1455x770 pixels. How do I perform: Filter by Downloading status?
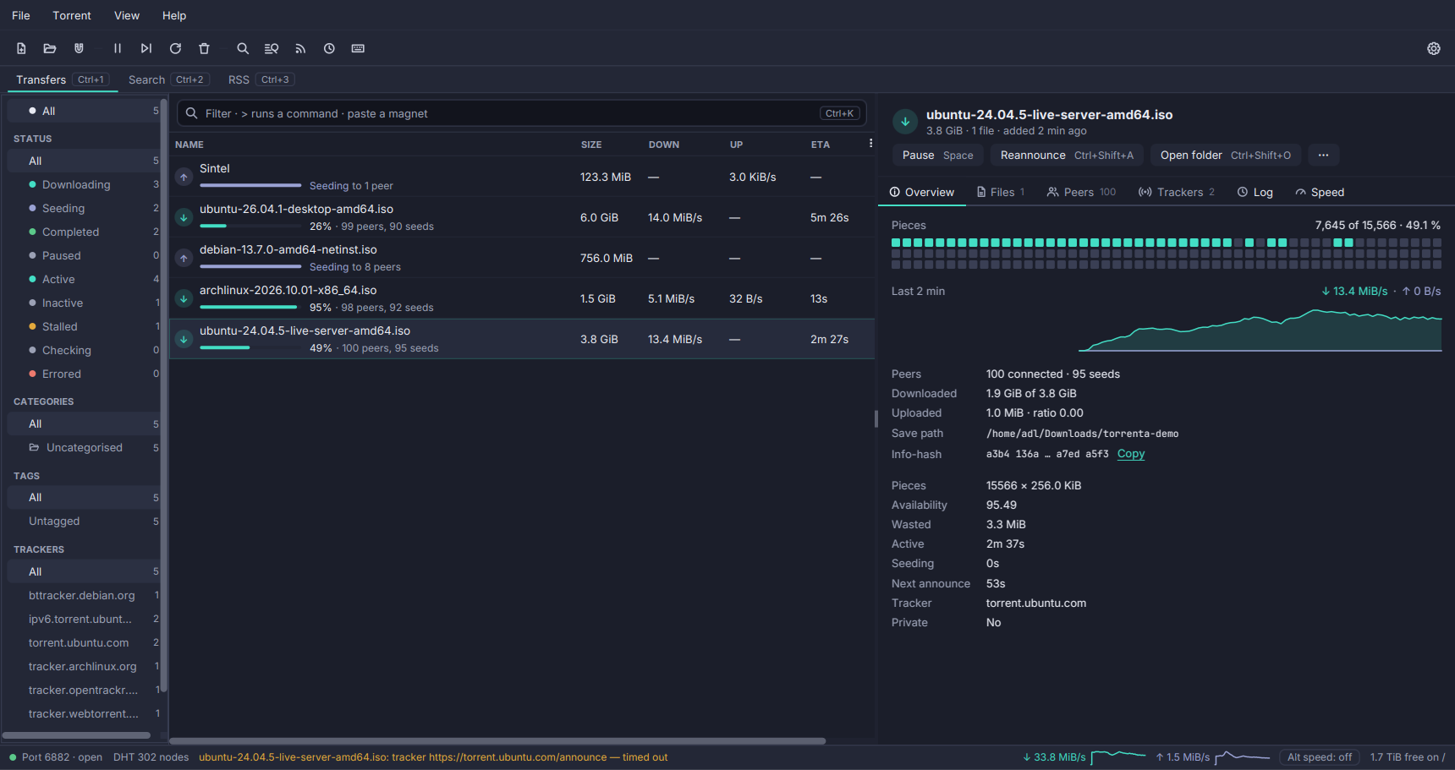pos(83,184)
